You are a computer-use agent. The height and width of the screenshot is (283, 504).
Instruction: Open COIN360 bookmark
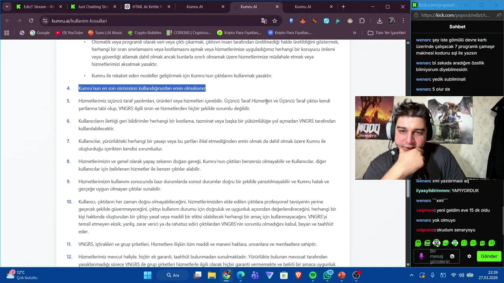click(189, 33)
